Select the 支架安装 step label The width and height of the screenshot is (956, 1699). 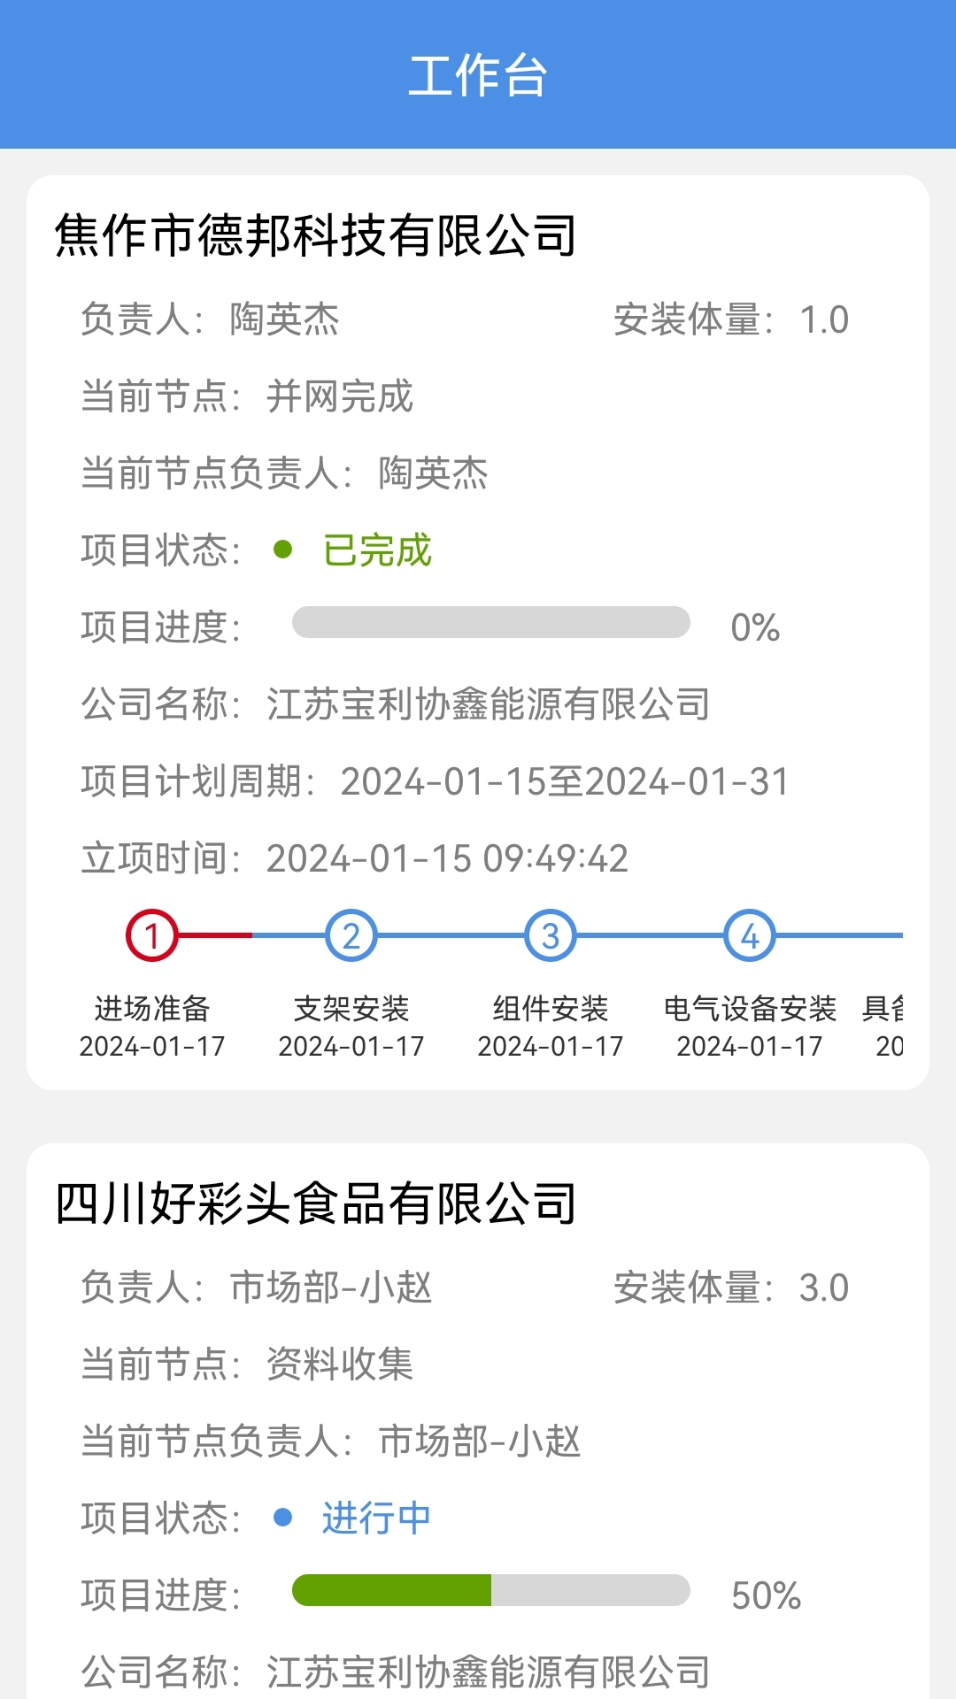351,1009
